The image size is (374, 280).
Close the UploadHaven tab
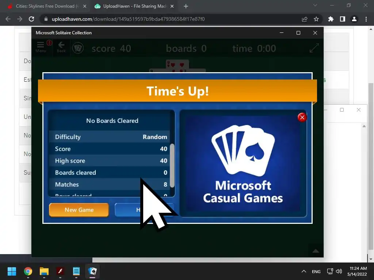(x=172, y=7)
